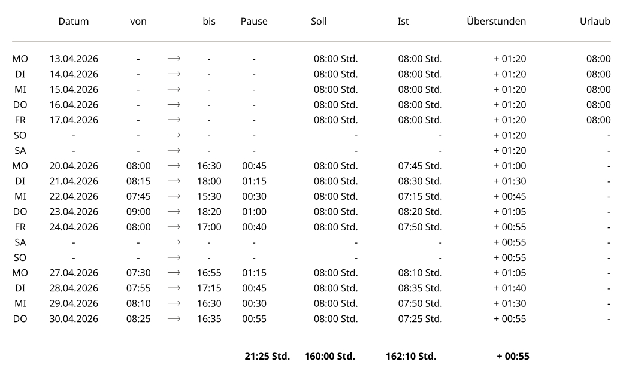The width and height of the screenshot is (623, 377).
Task: Click the total Soll value 160:00 Std.
Action: pos(329,357)
